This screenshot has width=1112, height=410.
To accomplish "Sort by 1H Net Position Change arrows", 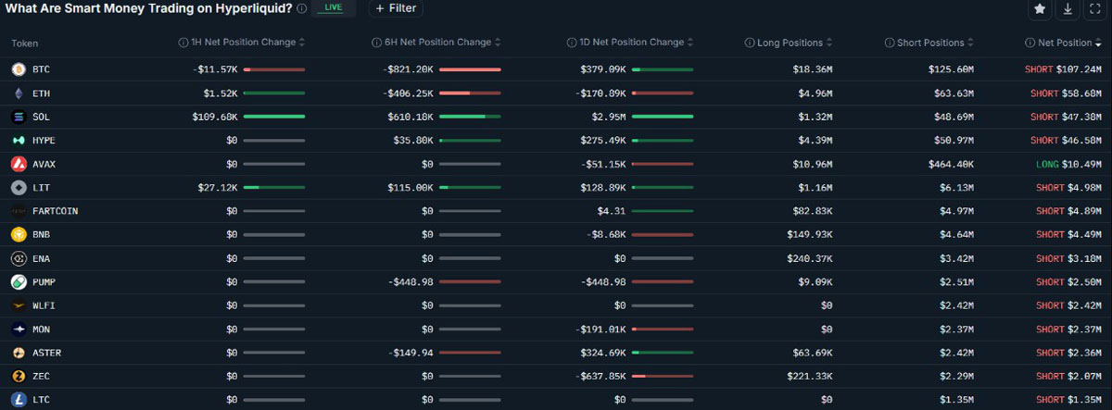I will click(302, 43).
